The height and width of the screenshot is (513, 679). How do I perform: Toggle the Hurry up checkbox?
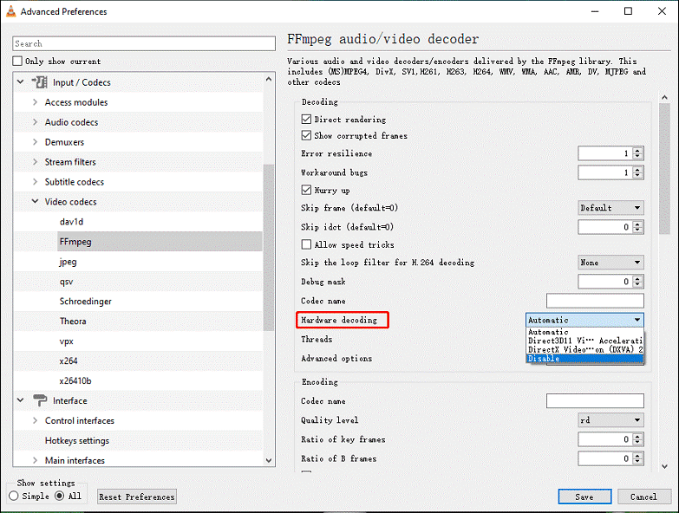[306, 190]
